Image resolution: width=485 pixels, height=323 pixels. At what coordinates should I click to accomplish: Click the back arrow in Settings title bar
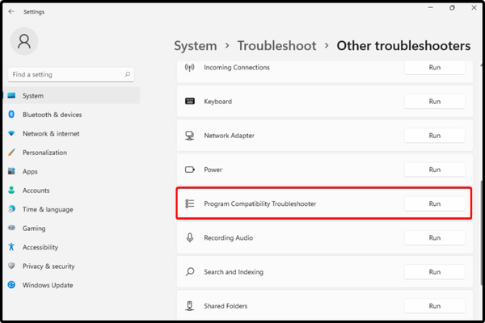pos(11,12)
